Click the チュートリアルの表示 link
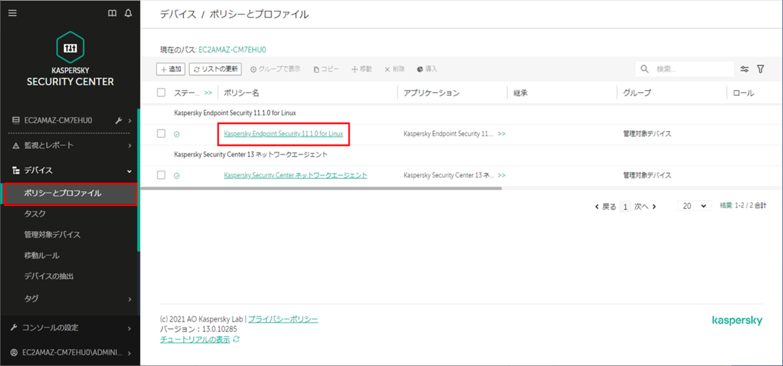Viewport: 783px width, 366px height. pyautogui.click(x=195, y=339)
